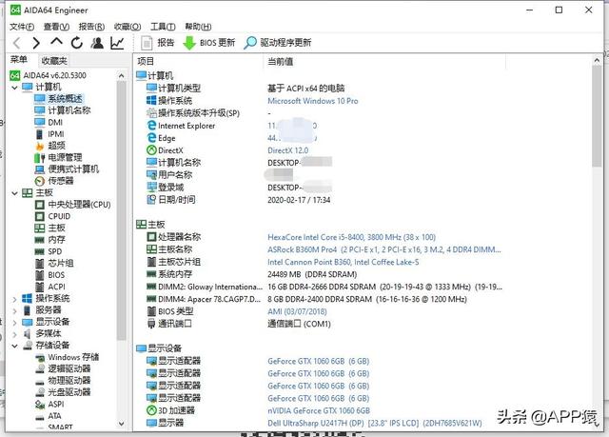This screenshot has height=437, width=609.
Task: Select 内存 memory tree item
Action: click(49, 240)
